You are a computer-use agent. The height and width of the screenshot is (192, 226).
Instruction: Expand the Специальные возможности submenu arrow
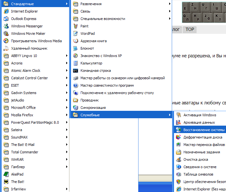[x=170, y=19]
